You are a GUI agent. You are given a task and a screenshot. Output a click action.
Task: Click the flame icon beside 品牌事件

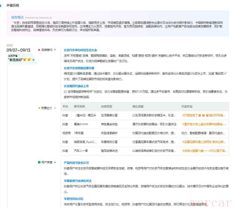pos(39,50)
